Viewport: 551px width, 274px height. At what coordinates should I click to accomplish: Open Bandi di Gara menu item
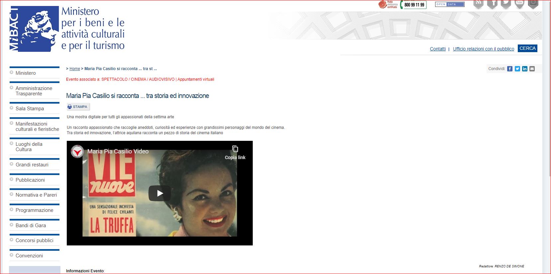point(31,226)
